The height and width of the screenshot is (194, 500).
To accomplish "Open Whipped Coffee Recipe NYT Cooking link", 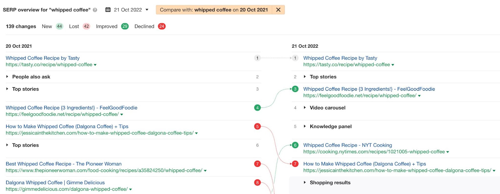I will click(347, 145).
